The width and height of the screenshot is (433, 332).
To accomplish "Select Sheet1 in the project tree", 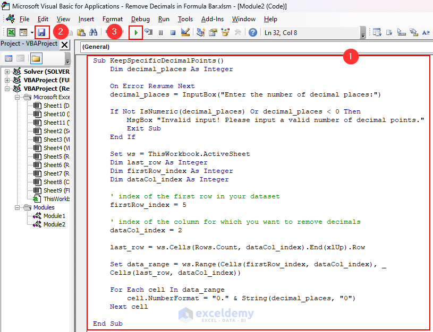I will tap(52, 106).
